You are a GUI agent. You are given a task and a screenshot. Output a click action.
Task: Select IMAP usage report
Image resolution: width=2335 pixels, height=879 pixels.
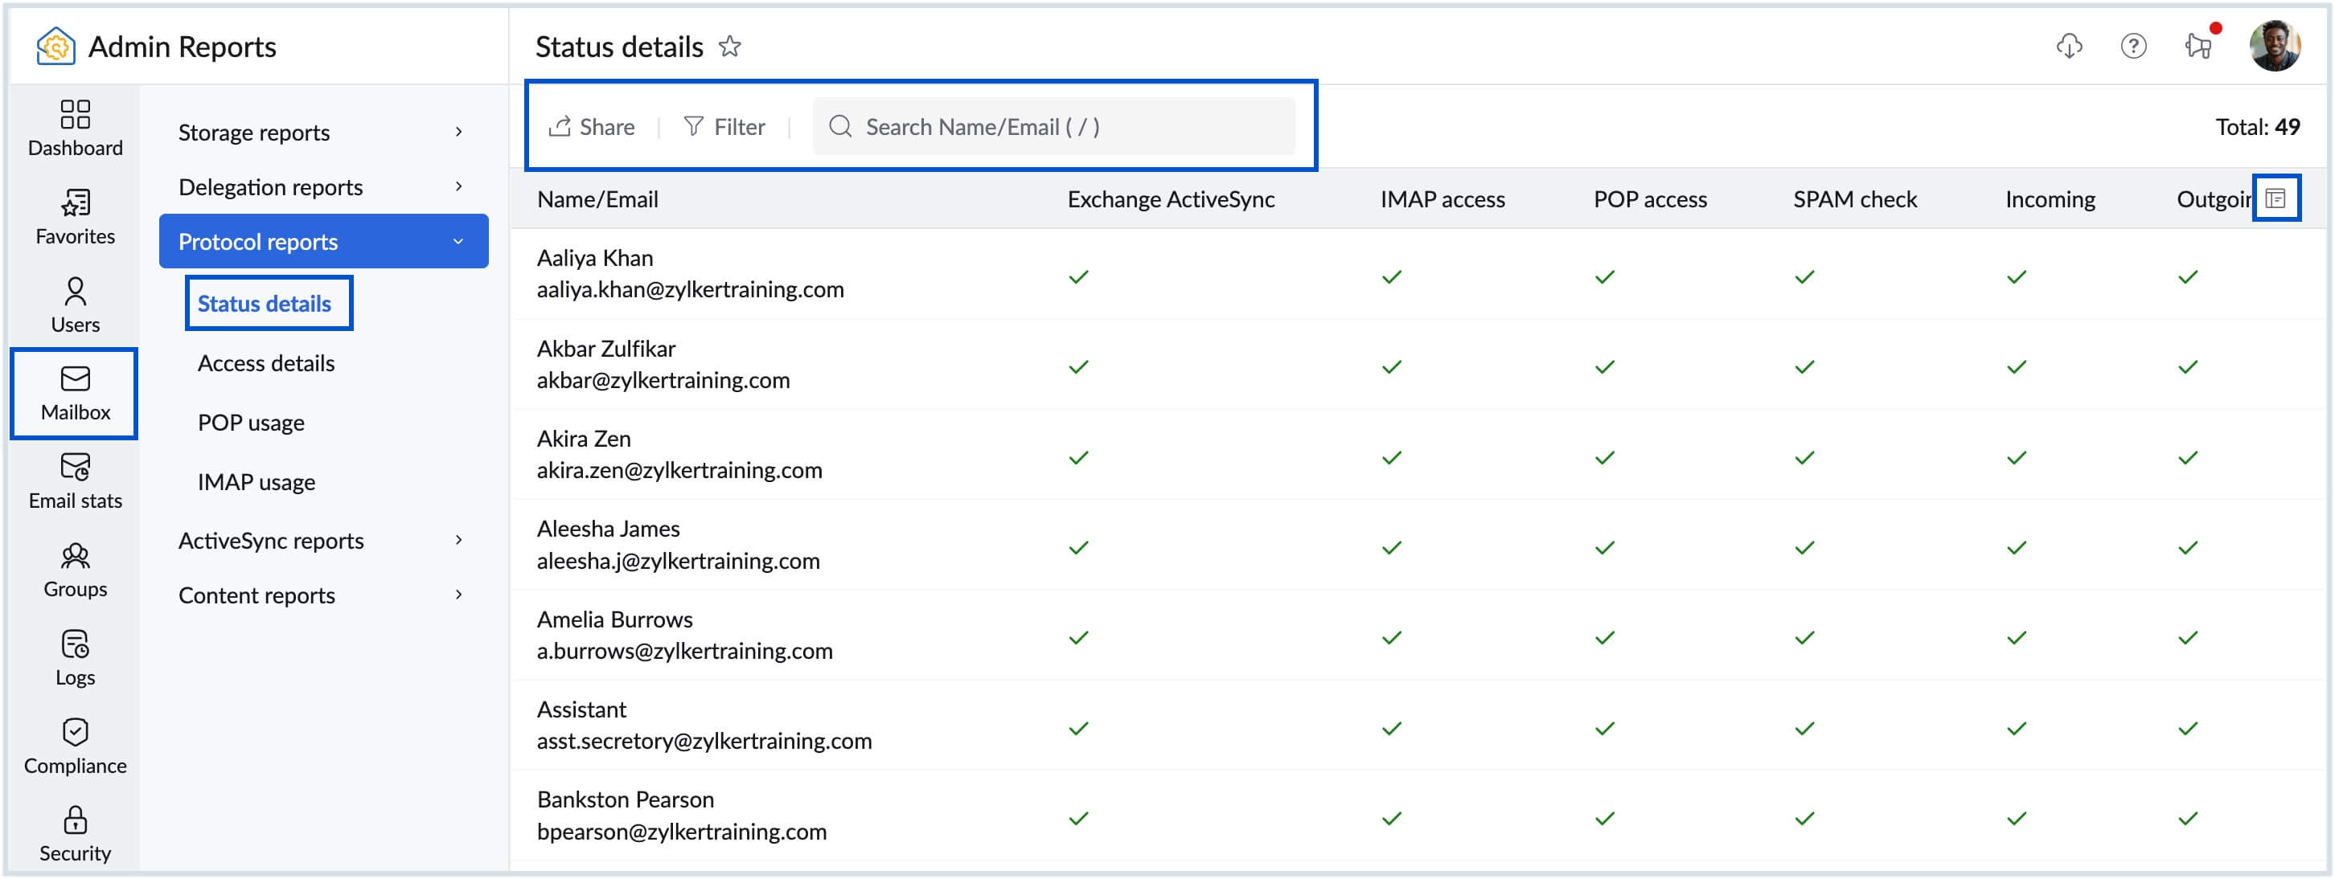point(256,481)
